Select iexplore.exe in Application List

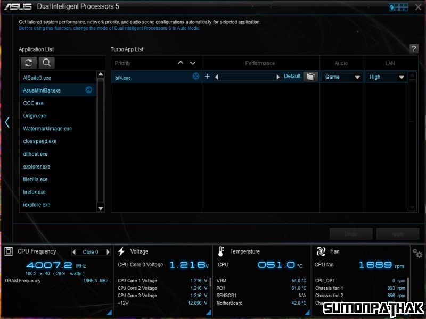(x=58, y=205)
